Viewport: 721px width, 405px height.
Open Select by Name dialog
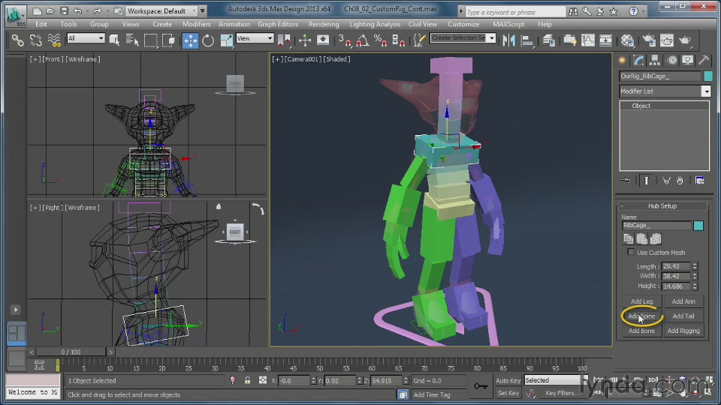[x=132, y=40]
